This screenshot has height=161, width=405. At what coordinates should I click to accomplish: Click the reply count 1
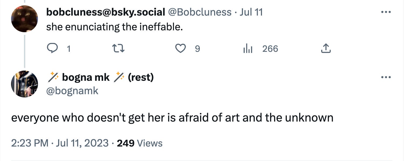[x=69, y=49]
